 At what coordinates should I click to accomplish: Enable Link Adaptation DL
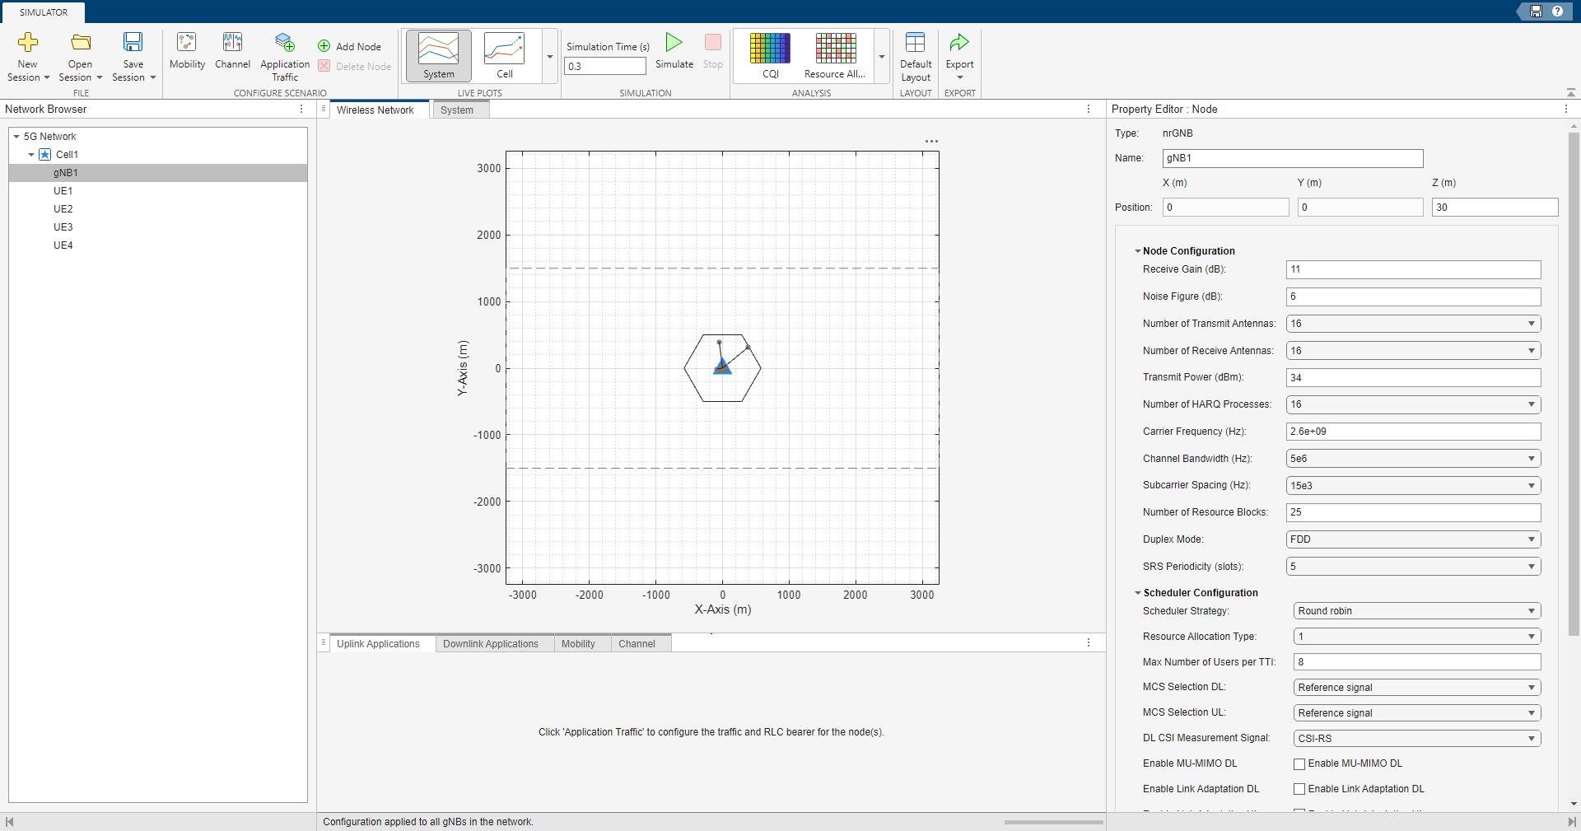point(1300,789)
